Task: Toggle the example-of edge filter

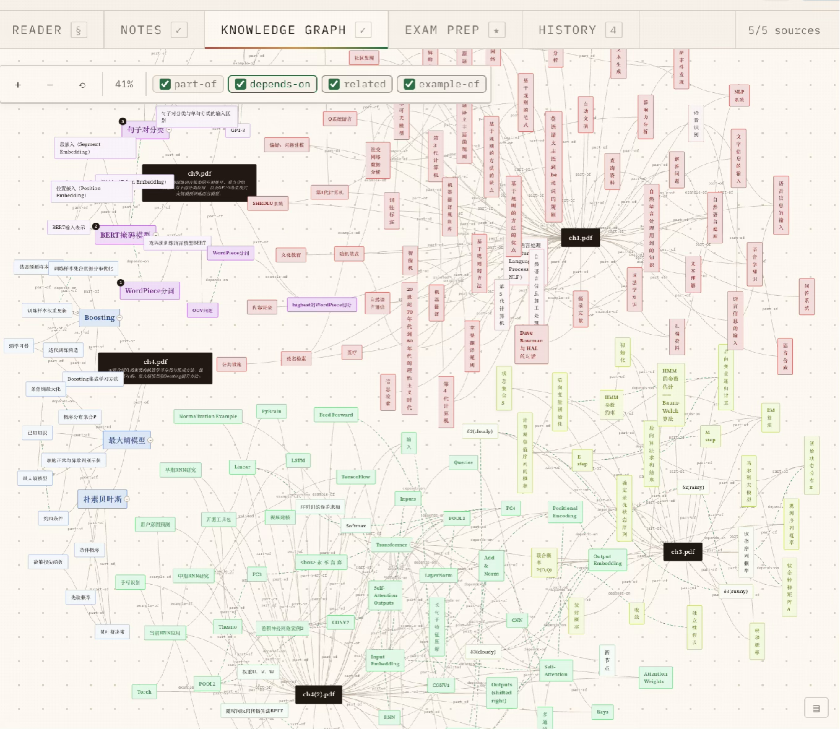Action: pyautogui.click(x=441, y=84)
